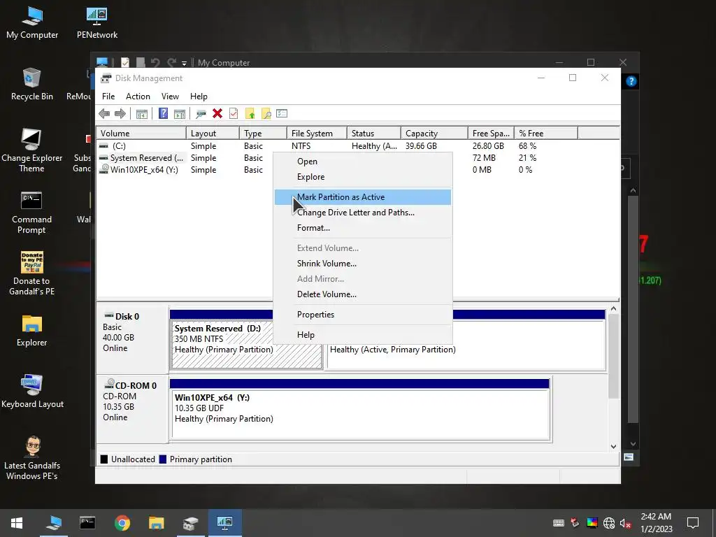Open the File menu
The image size is (716, 537).
click(108, 96)
